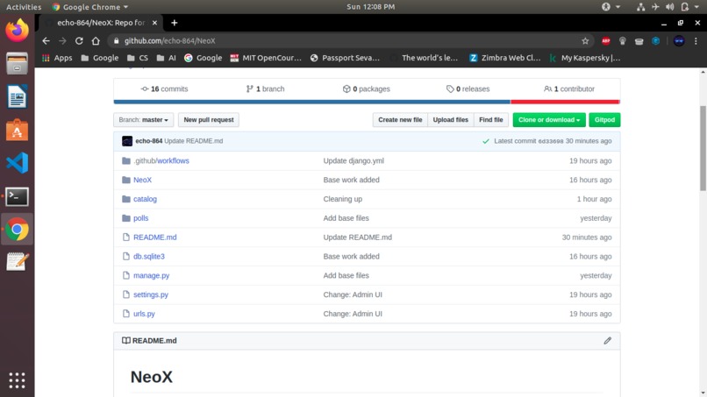Open the Terminal dock icon
This screenshot has width=707, height=397.
point(18,196)
